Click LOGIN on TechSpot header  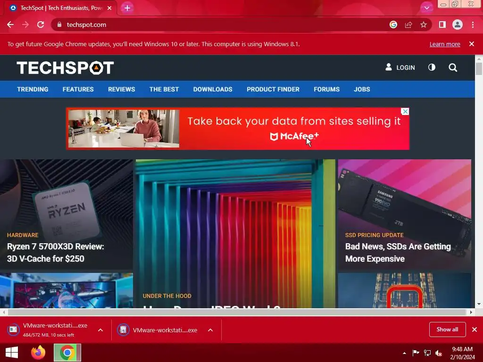pos(400,67)
